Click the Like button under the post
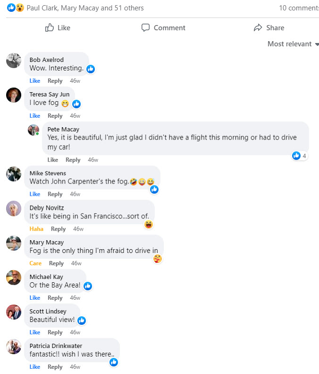 click(x=58, y=28)
